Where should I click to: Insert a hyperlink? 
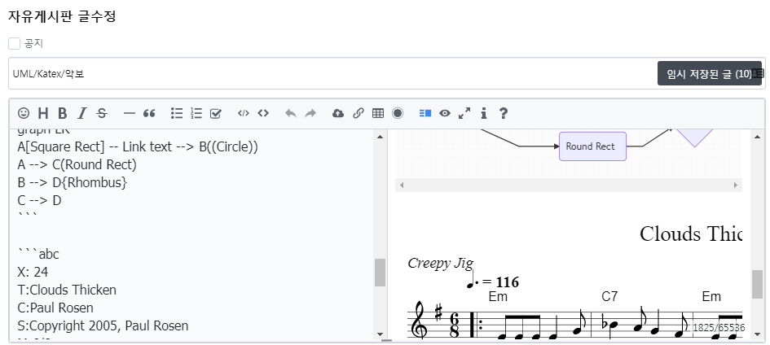click(x=359, y=113)
